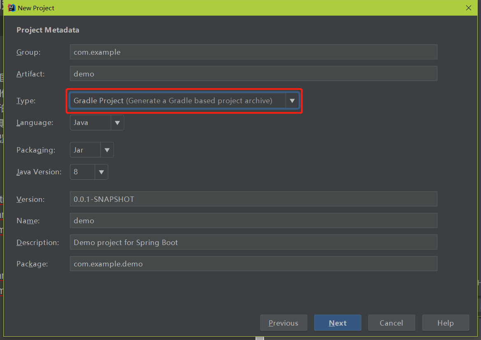Image resolution: width=481 pixels, height=340 pixels.
Task: Click the Type: label
Action: (x=26, y=101)
